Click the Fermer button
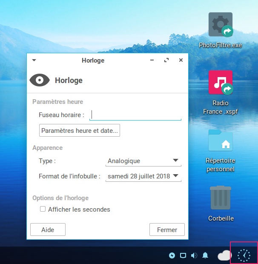The image size is (258, 264). coord(167,230)
